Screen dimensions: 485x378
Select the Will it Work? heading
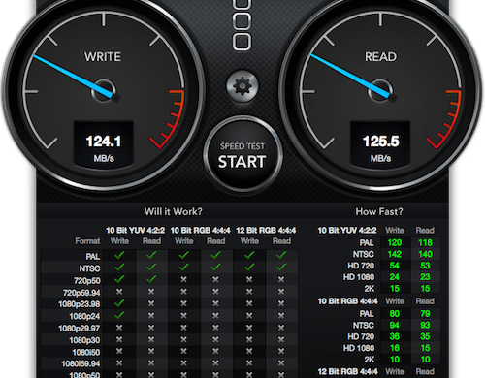coord(174,211)
